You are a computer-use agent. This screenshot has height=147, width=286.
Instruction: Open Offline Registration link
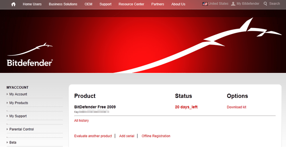pos(156,136)
